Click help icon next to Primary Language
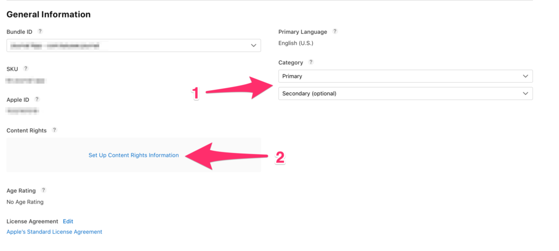 [x=335, y=31]
